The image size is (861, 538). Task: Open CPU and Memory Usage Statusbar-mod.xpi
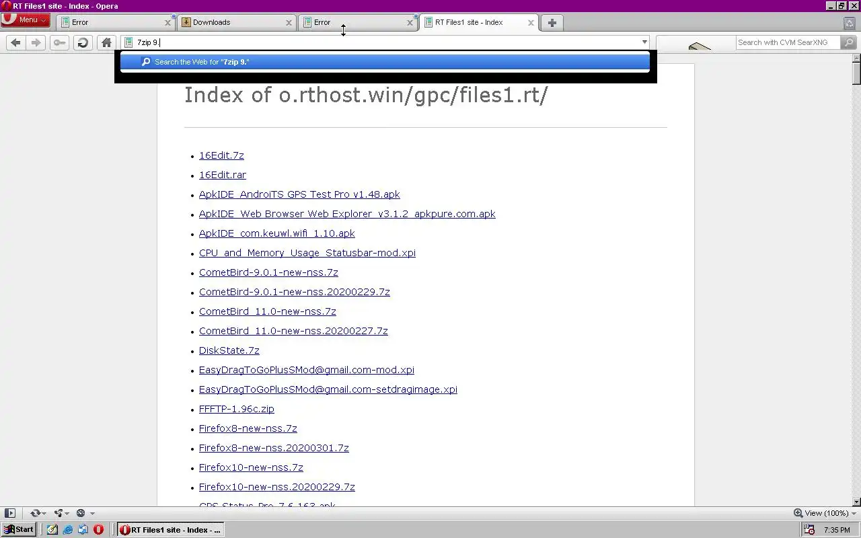307,253
